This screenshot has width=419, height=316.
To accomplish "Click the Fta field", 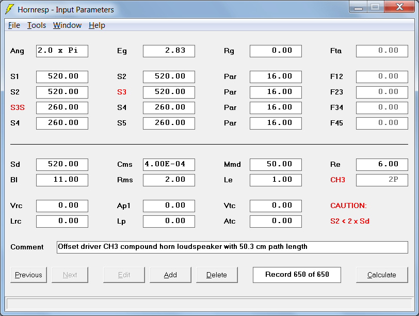I will (x=382, y=51).
